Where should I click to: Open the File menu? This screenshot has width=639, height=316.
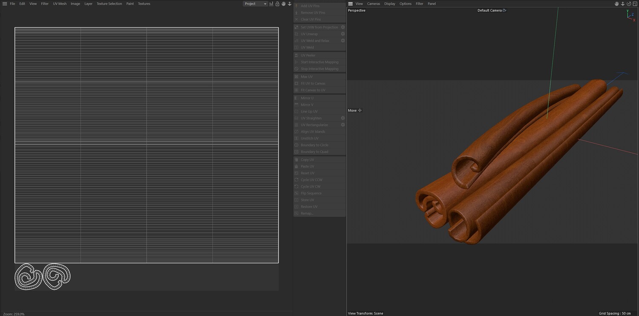(x=12, y=4)
